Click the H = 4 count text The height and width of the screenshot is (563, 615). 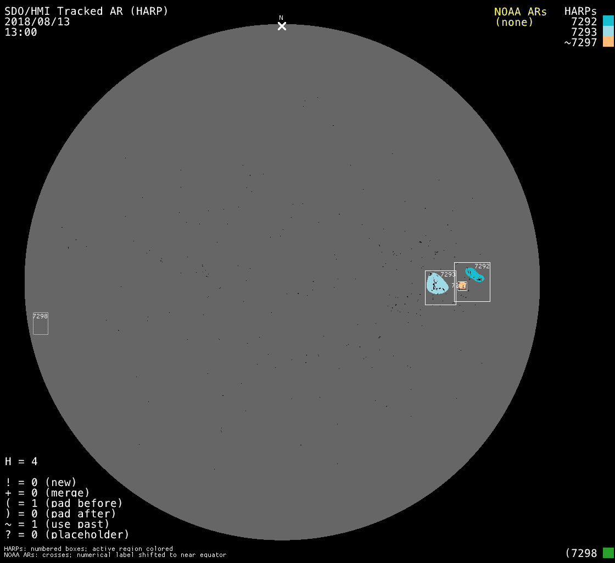[x=21, y=461]
